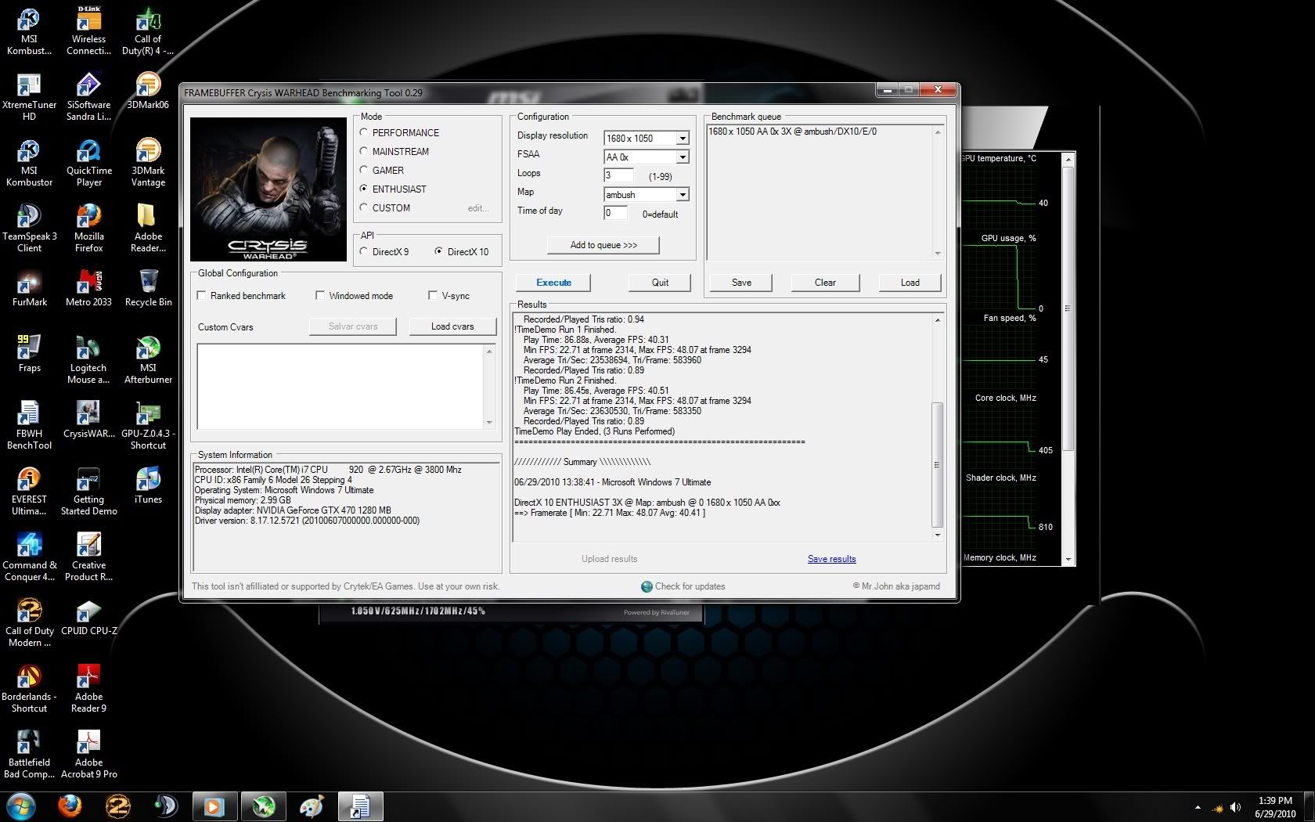The height and width of the screenshot is (822, 1315).
Task: Launch 3DMark06 desktop icon
Action: pyautogui.click(x=148, y=91)
